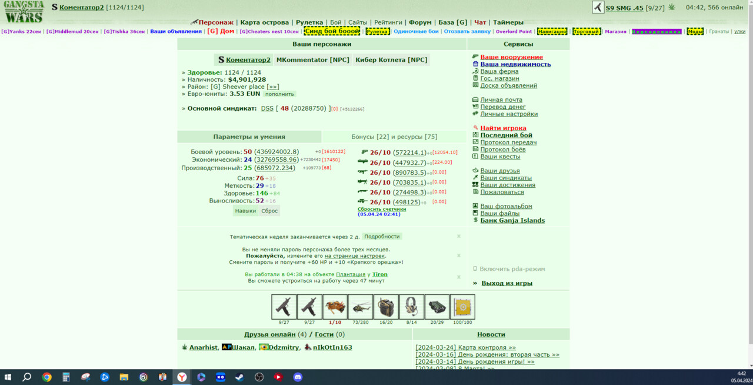Click the rifle icon bonus row 447932.7
This screenshot has height=385, width=753.
[363, 162]
